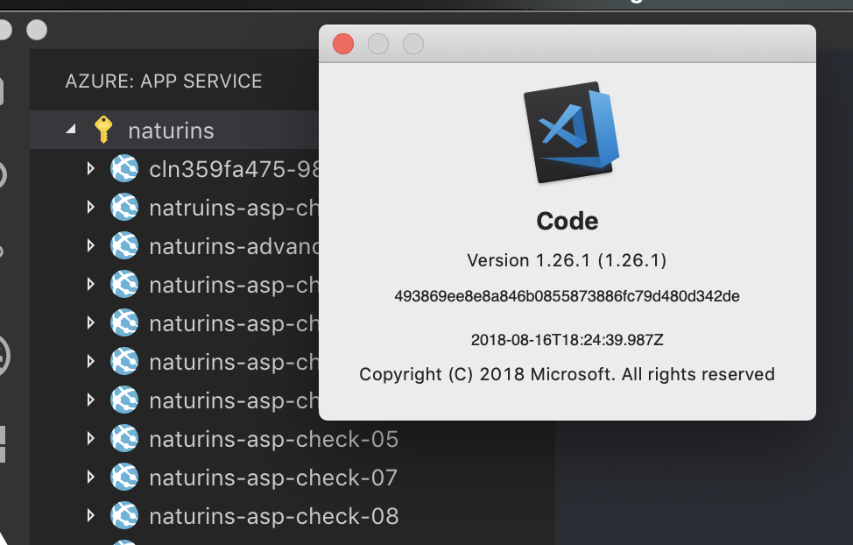Close the About Code dialog
Image resolution: width=853 pixels, height=545 pixels.
pyautogui.click(x=342, y=44)
